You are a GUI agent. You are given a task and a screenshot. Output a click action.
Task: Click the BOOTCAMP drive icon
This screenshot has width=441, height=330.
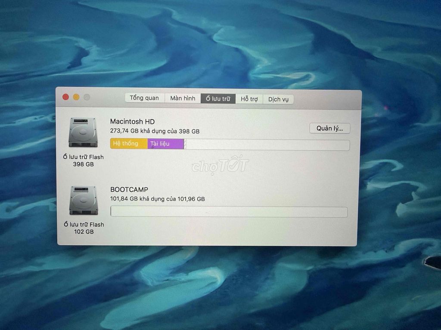pyautogui.click(x=84, y=200)
